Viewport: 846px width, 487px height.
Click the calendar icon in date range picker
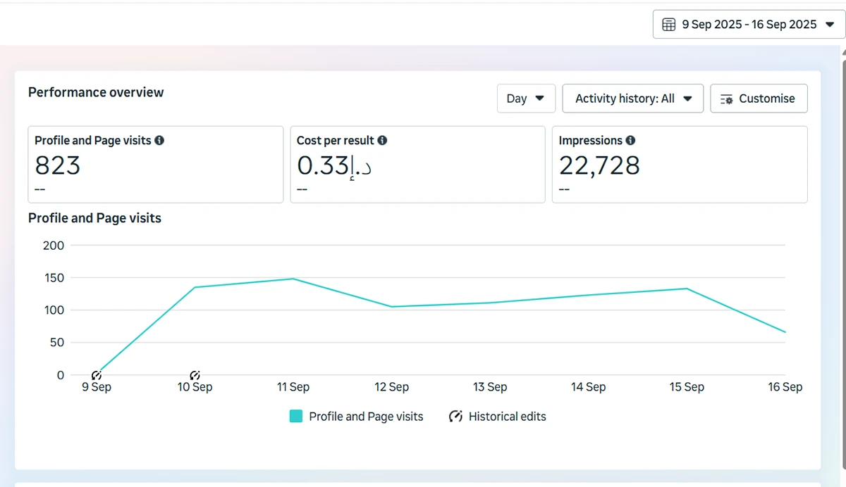point(669,25)
